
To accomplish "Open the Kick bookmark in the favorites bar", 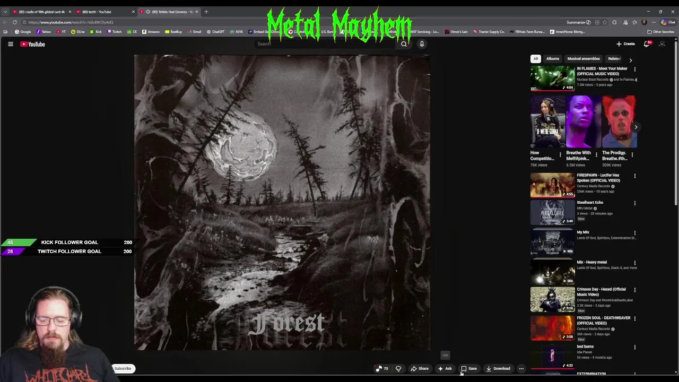I will pyautogui.click(x=96, y=32).
